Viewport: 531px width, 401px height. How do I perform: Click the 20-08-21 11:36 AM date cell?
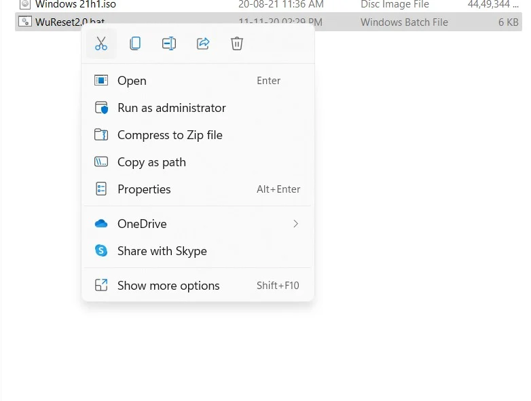pos(281,4)
